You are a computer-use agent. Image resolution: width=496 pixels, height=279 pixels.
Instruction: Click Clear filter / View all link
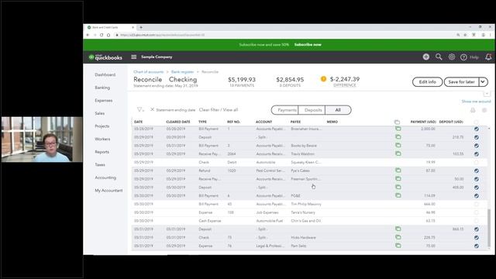(219, 110)
